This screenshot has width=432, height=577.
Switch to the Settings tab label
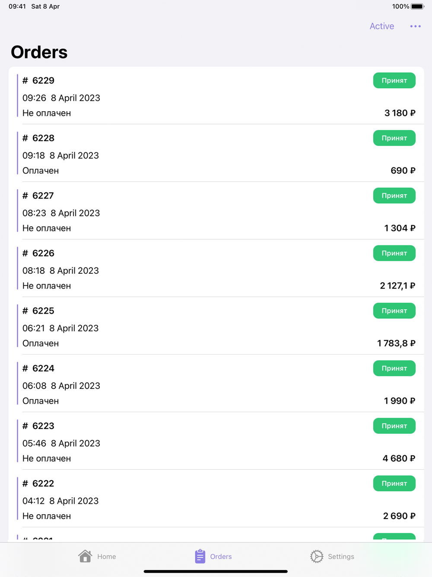click(x=341, y=557)
